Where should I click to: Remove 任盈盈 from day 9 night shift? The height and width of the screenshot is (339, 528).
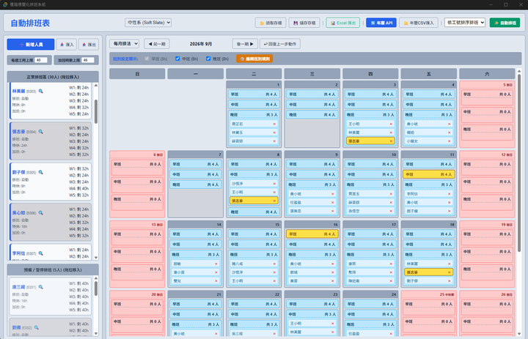click(x=333, y=203)
